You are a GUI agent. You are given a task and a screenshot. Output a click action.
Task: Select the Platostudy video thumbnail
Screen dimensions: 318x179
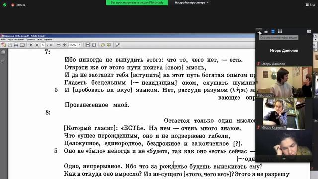click(284, 82)
